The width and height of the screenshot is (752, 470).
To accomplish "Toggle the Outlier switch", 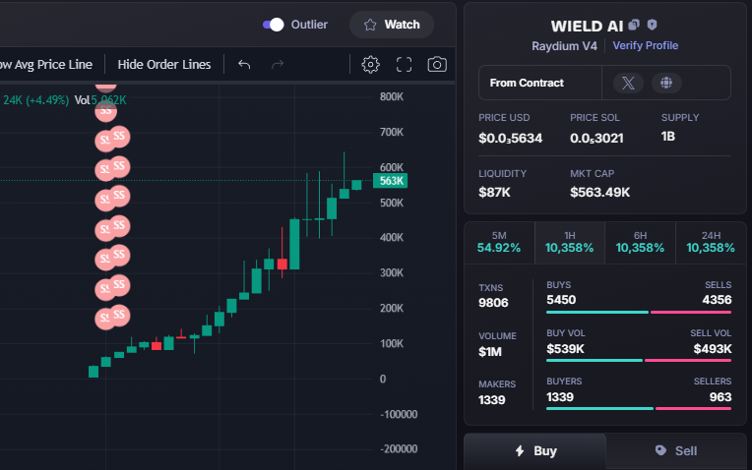I will (274, 25).
